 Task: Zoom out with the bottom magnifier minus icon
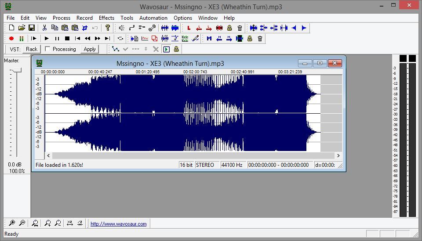pyautogui.click(x=22, y=223)
